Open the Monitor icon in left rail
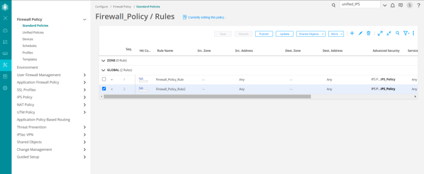This screenshot has height=174, width=424. click(5, 42)
